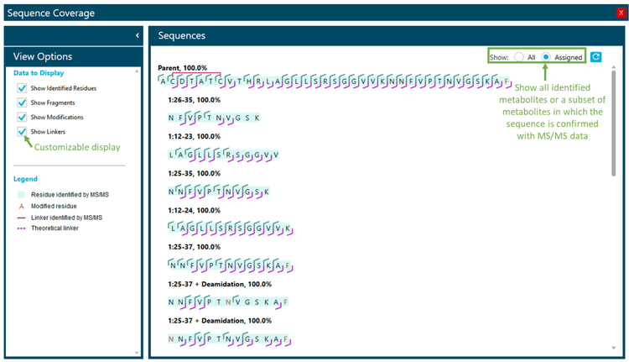Click the left panel scroll down arrow
This screenshot has width=629, height=362.
point(138,351)
